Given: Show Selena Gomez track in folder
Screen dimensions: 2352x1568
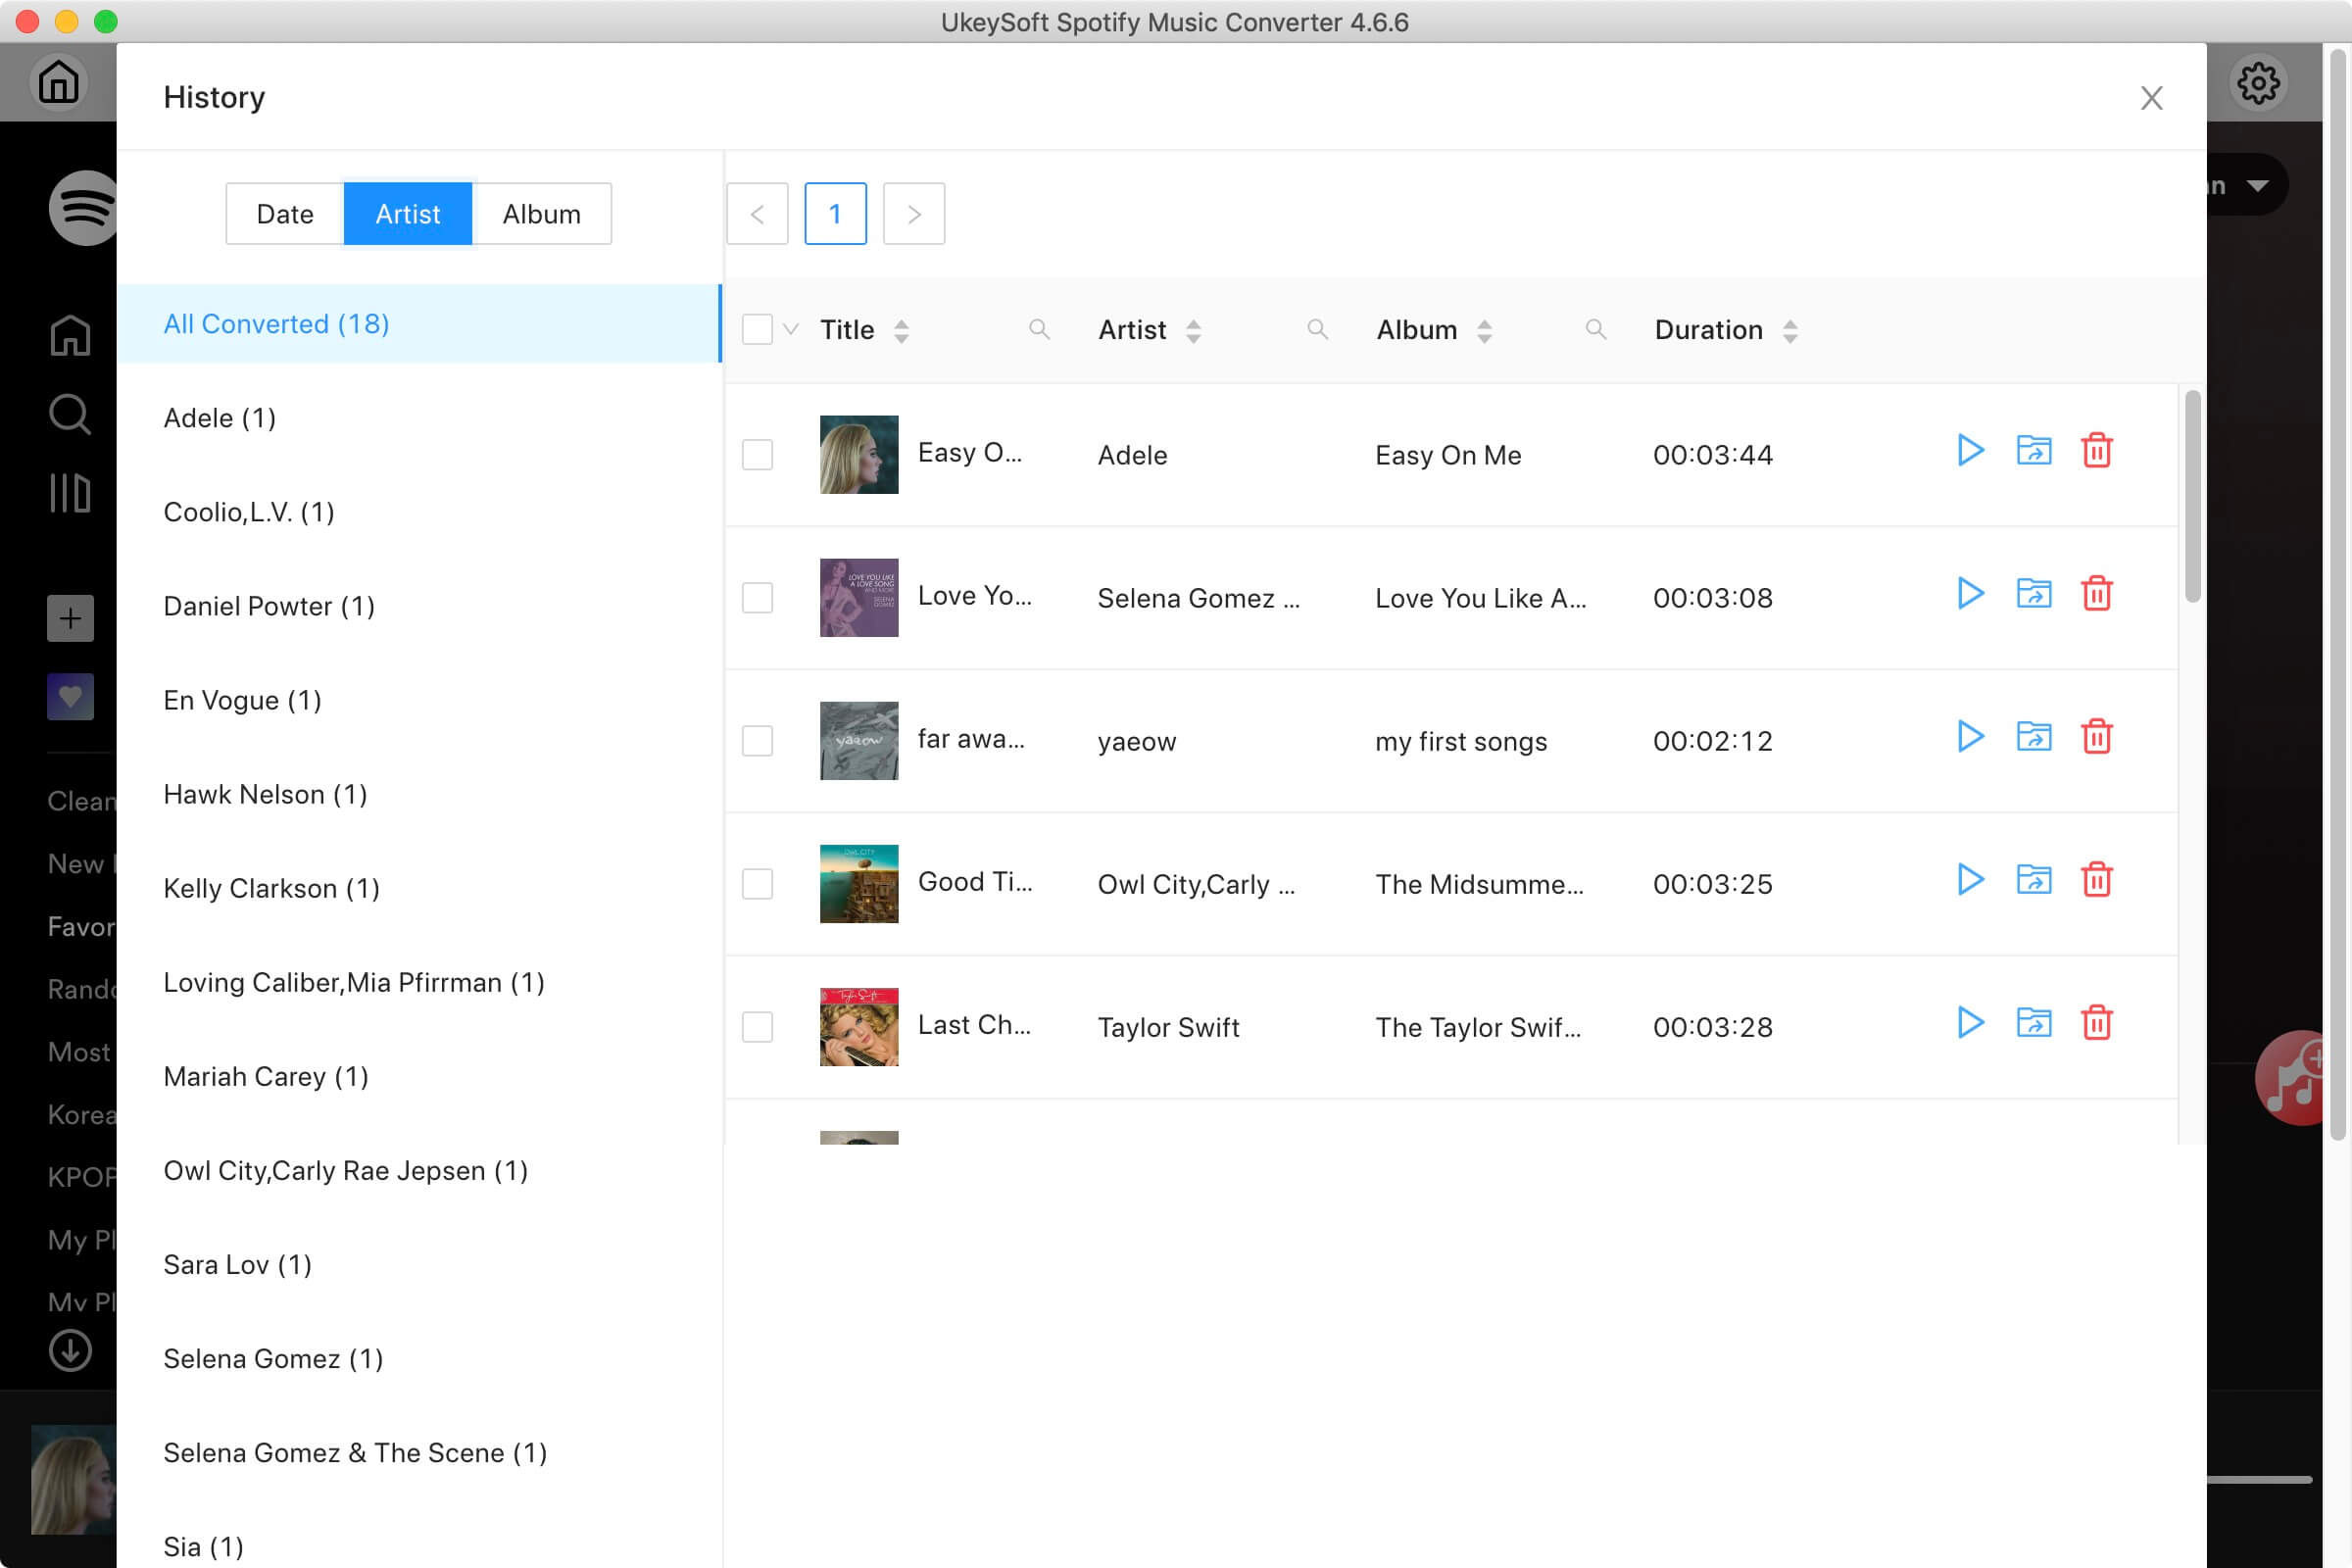Looking at the screenshot, I should [2033, 594].
